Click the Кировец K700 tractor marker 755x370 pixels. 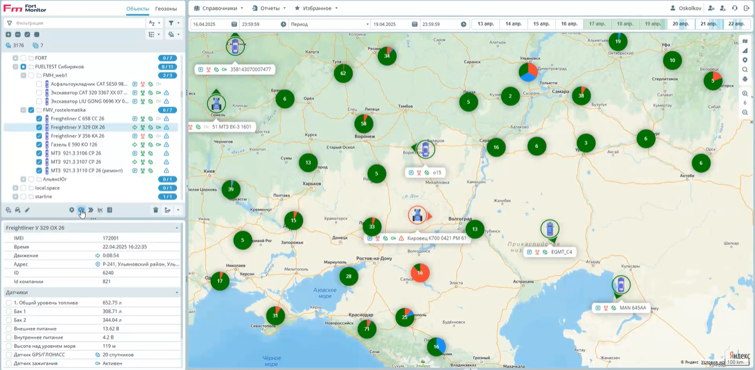tap(417, 215)
